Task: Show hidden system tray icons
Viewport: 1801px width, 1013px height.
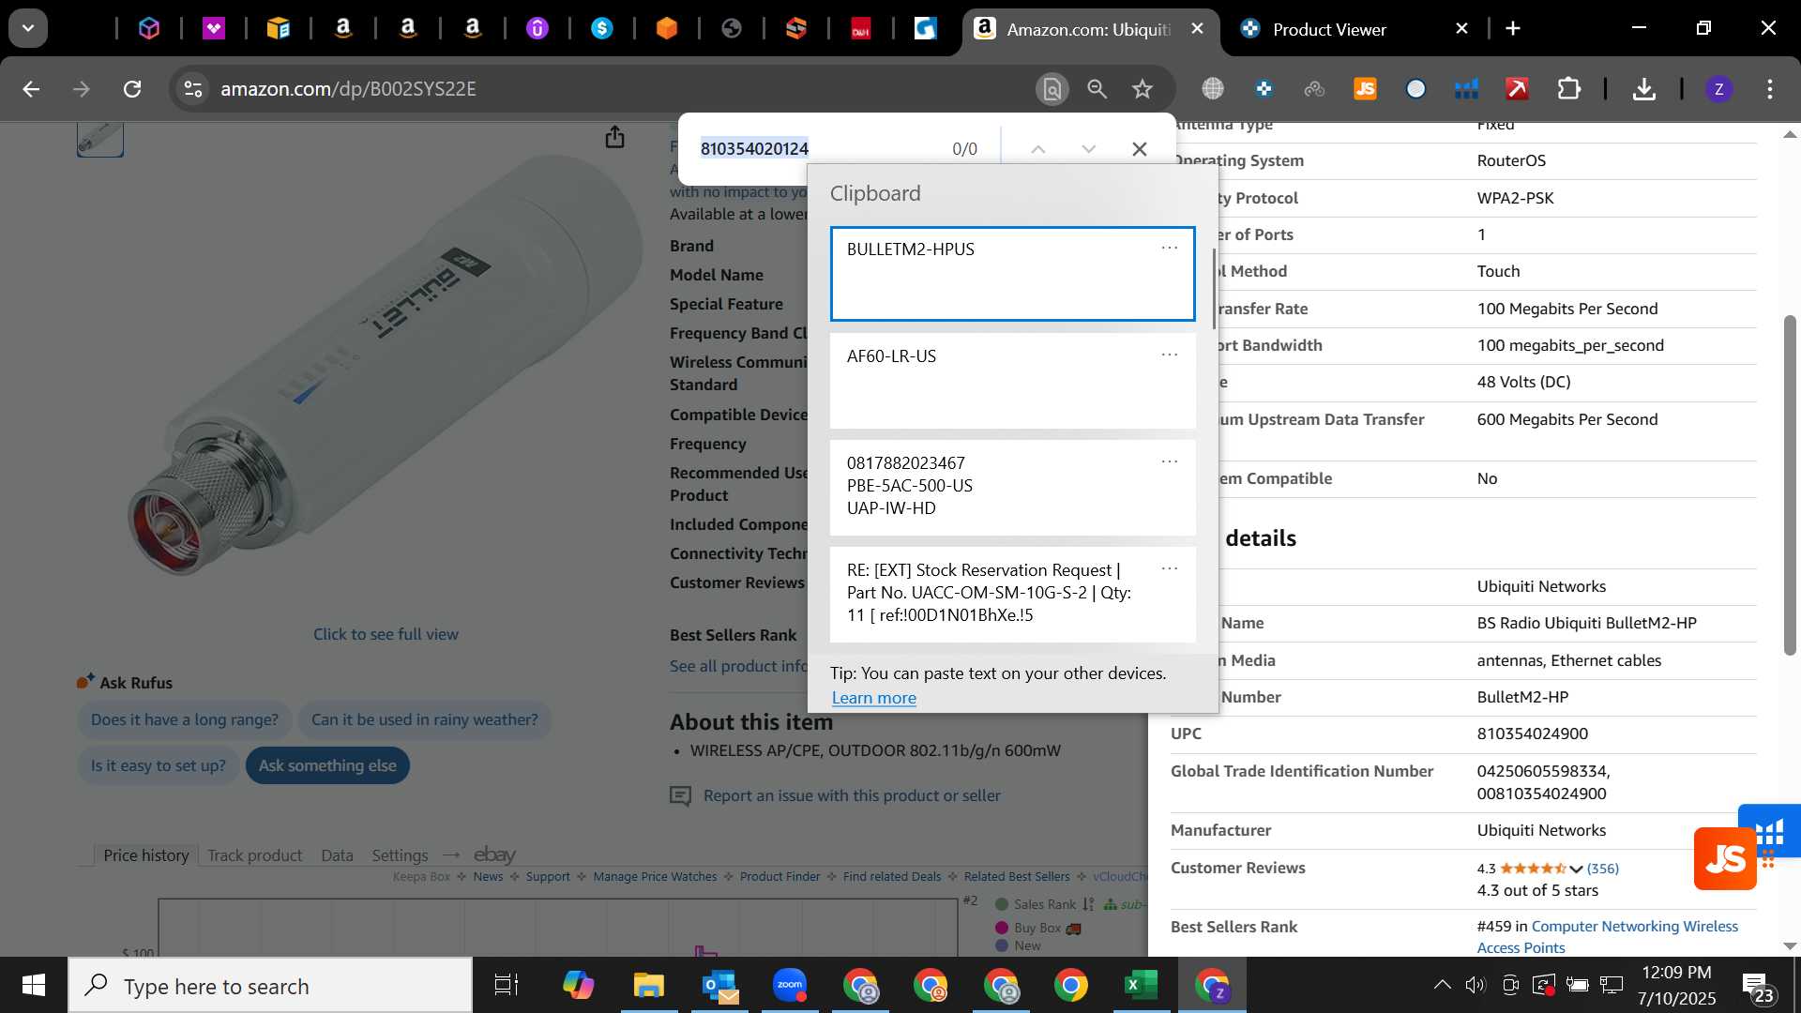Action: point(1442,985)
